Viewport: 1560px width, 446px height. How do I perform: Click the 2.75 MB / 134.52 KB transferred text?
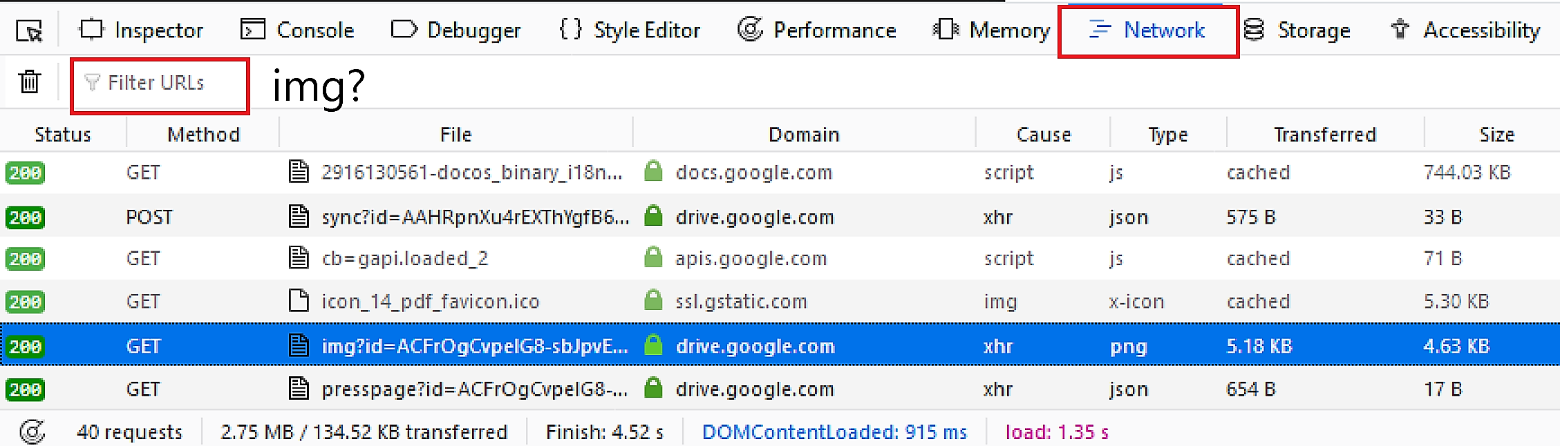[x=364, y=432]
